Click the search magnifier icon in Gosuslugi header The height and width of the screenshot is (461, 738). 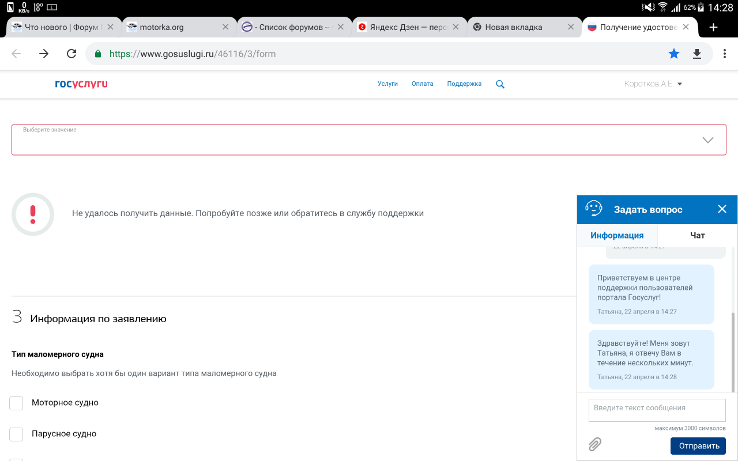(500, 84)
